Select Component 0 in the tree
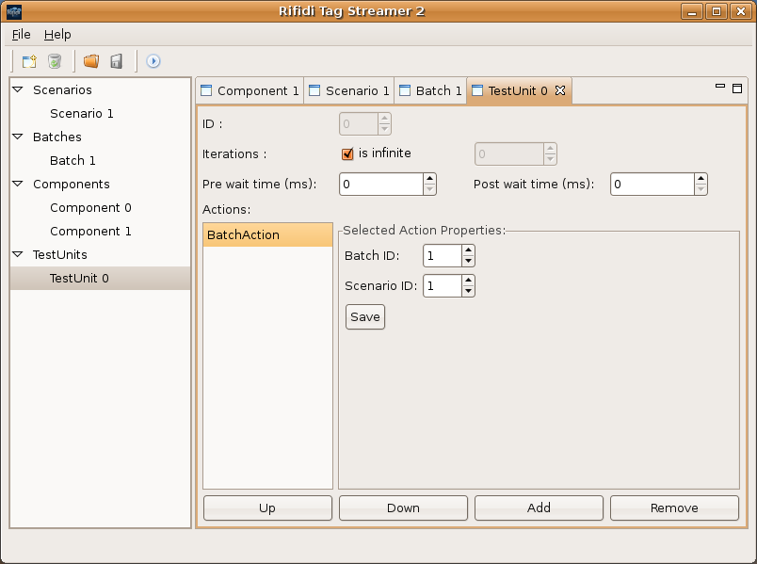This screenshot has height=564, width=757. point(90,207)
